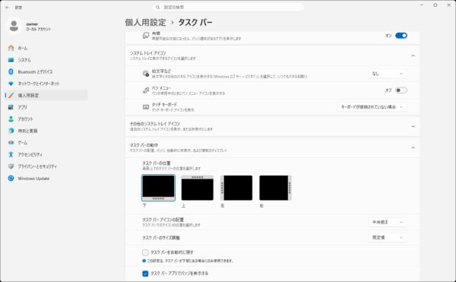Collapse the タスク バーの動作 section

click(x=413, y=147)
